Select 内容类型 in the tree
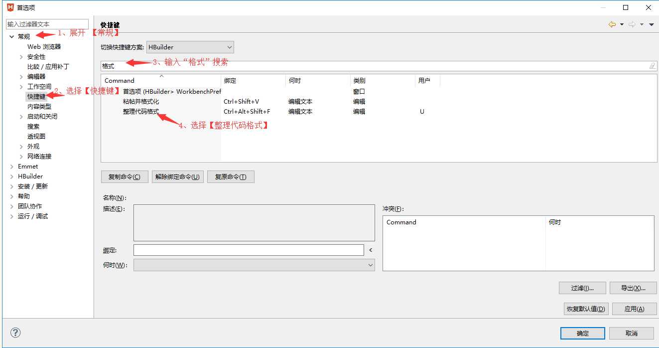659x348 pixels. click(x=39, y=106)
